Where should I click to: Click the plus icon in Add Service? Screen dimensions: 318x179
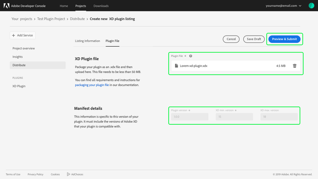point(14,35)
